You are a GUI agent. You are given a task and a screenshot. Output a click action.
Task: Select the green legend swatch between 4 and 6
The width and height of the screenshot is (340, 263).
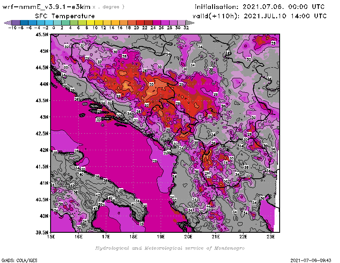pyautogui.click(x=74, y=23)
